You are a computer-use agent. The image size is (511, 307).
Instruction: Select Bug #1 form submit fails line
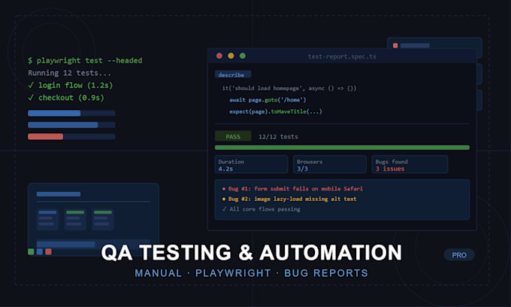click(292, 189)
